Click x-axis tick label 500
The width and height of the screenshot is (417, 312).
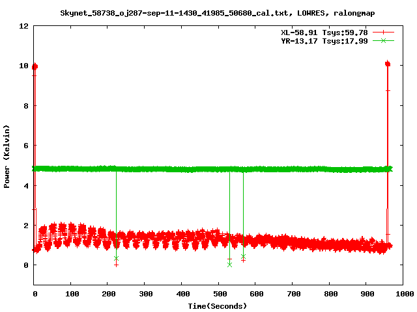point(220,294)
